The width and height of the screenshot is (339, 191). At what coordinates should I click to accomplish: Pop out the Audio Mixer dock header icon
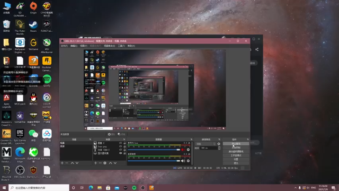pyautogui.click(x=191, y=140)
